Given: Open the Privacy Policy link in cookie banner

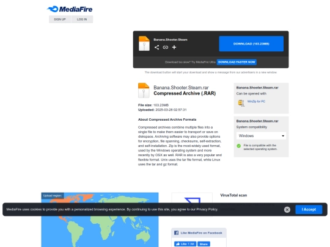Looking at the screenshot, I should (207, 209).
